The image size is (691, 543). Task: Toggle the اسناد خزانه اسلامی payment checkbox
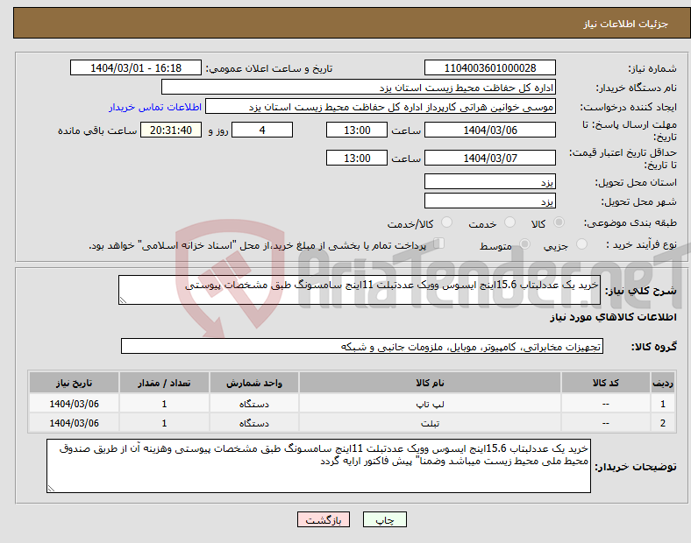coord(439,243)
